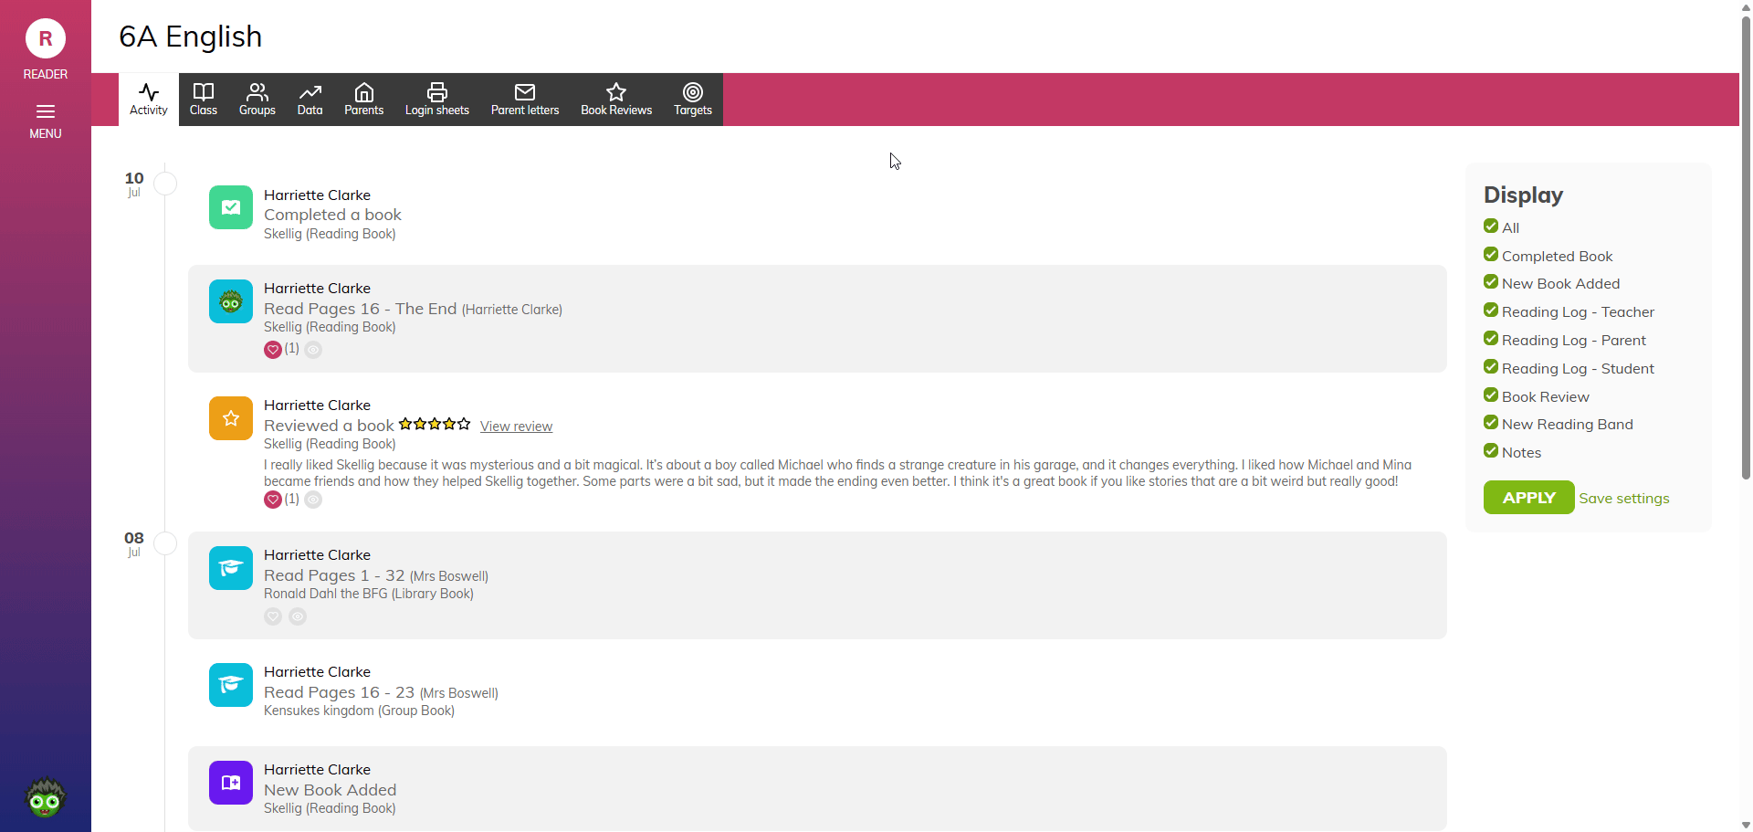The image size is (1753, 832).
Task: Click the five-star rating on the Skellig review
Action: click(435, 424)
